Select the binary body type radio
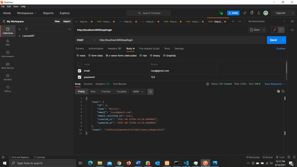The width and height of the screenshot is (297, 167). coord(151,55)
